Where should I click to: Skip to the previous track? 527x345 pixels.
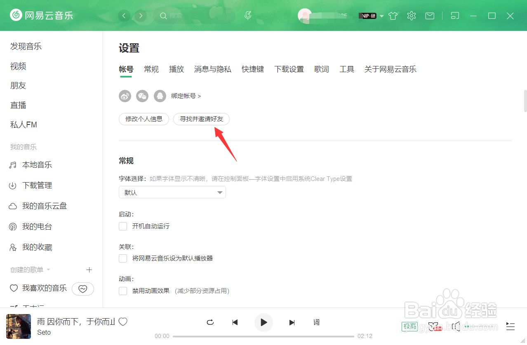pyautogui.click(x=235, y=322)
